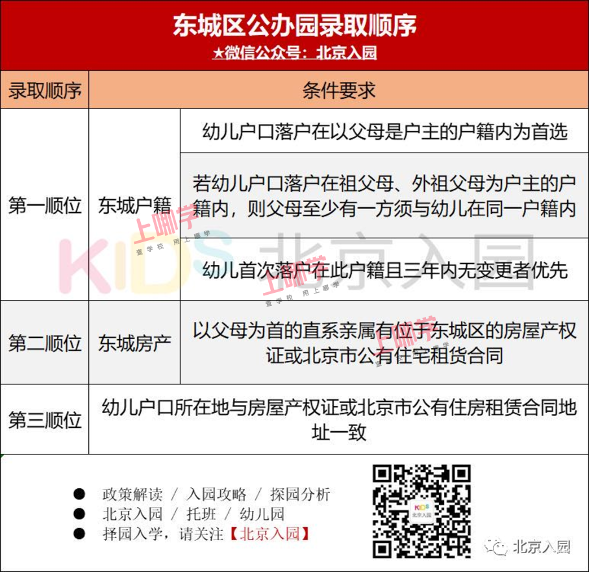This screenshot has height=572, width=589.
Task: Click the 第三顺位 row label
Action: click(45, 419)
